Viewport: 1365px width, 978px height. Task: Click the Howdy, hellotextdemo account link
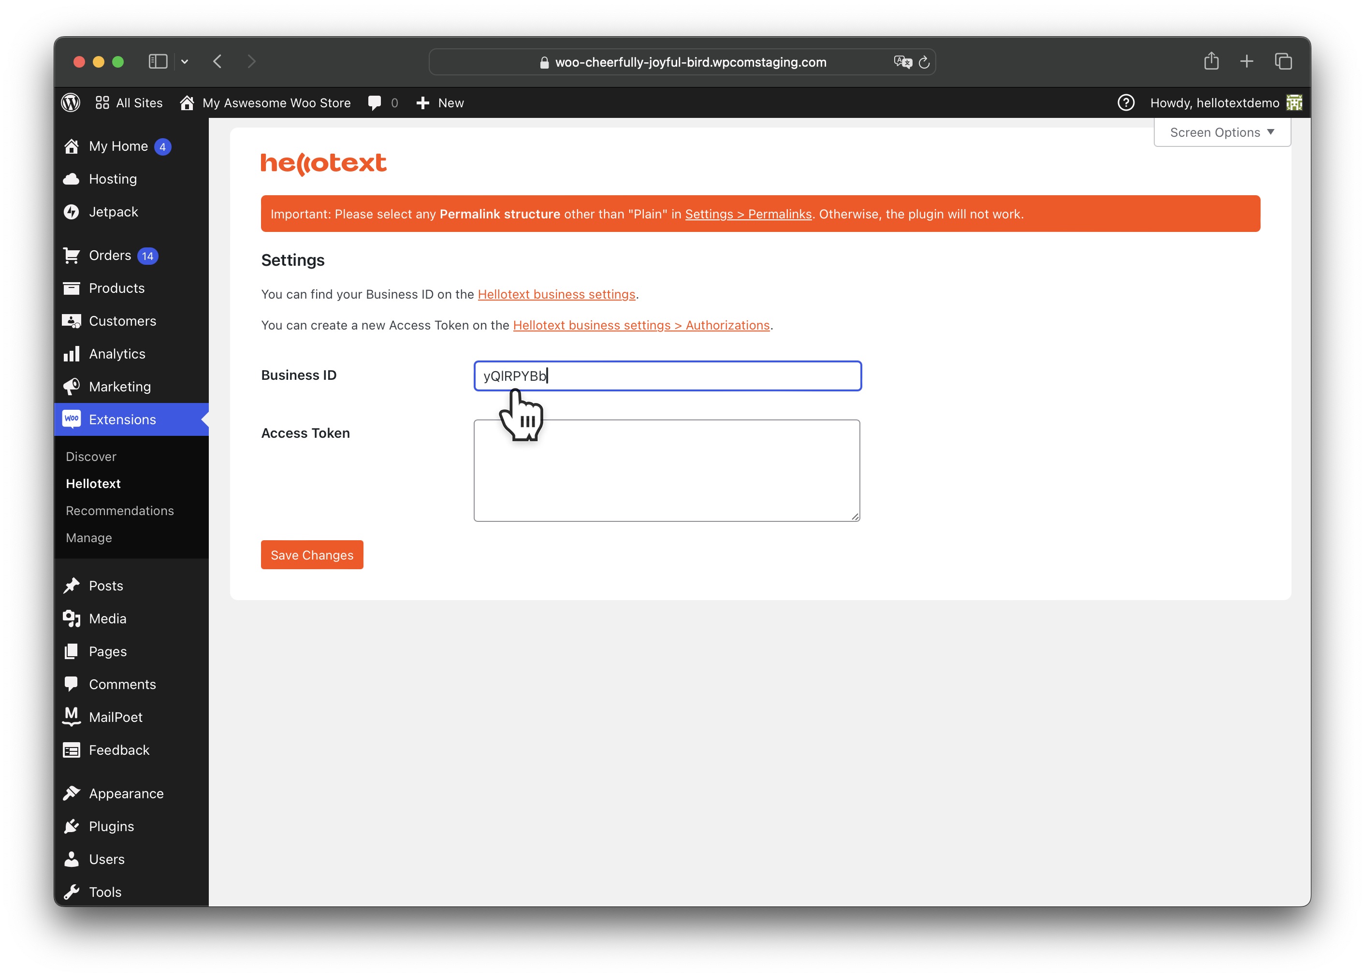click(x=1215, y=103)
